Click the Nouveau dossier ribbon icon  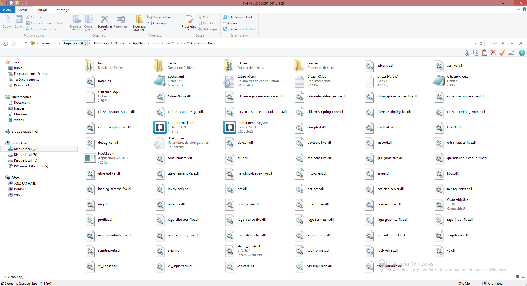coord(139,20)
